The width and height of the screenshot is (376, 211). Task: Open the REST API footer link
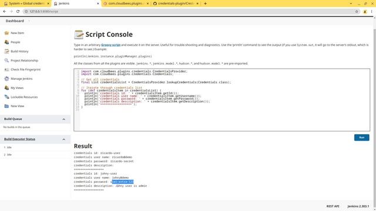pos(333,206)
